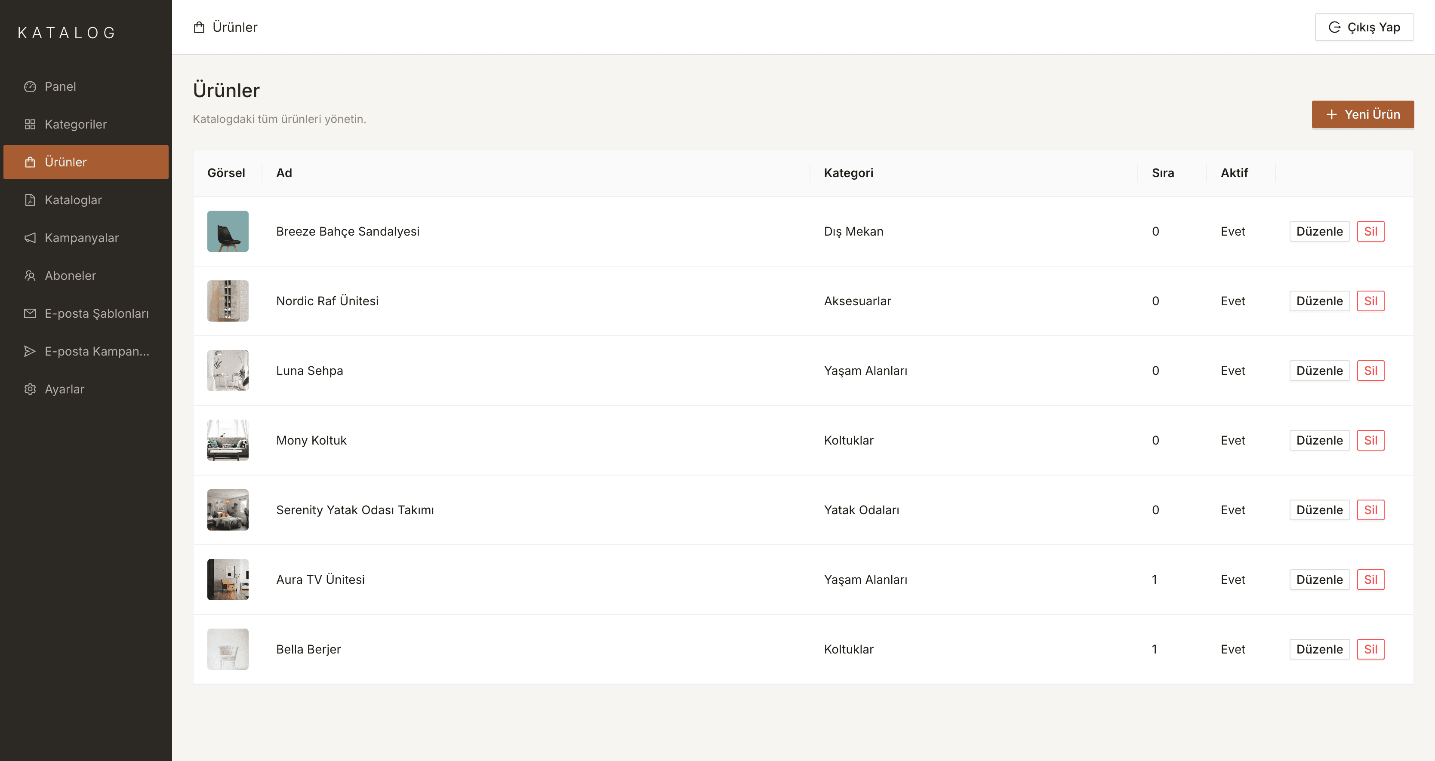Click Luna Sehpa thumbnail image
This screenshot has height=761, width=1435.
coord(228,370)
